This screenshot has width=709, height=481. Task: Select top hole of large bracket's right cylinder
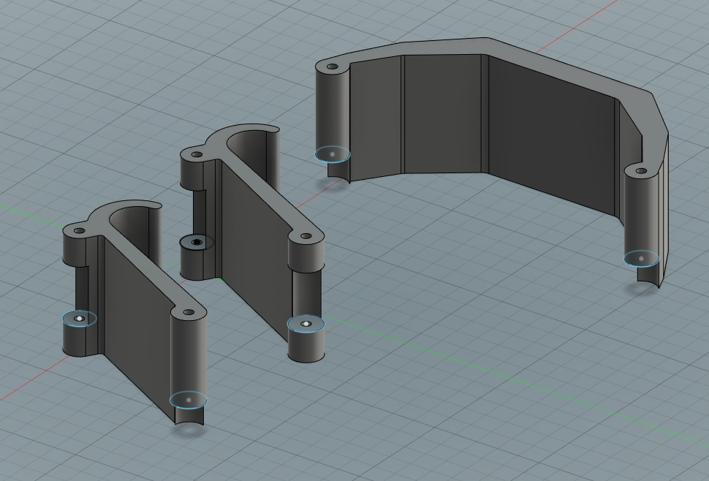coord(641,171)
